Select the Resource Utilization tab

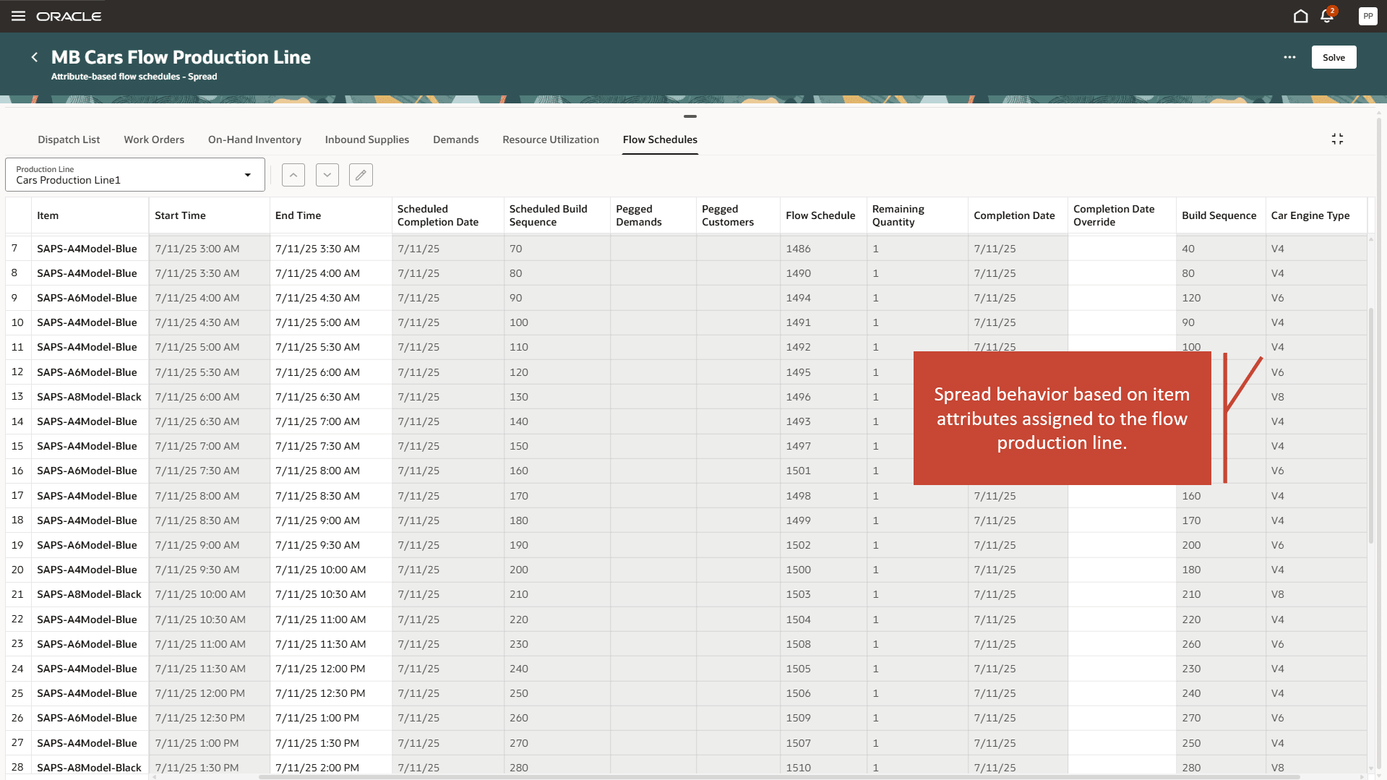(x=550, y=140)
